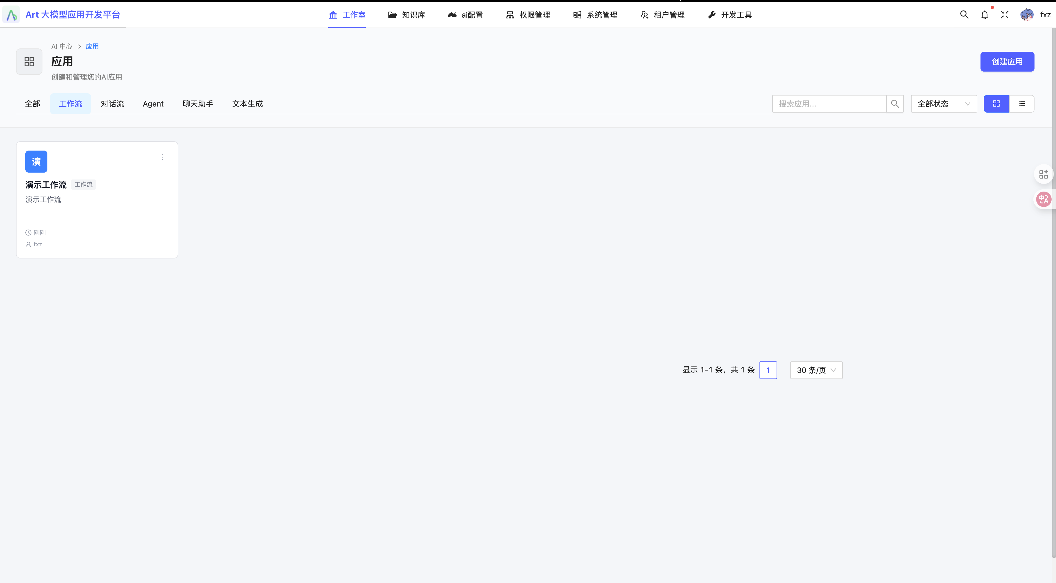Click the search magnifier icon in header
The height and width of the screenshot is (583, 1056).
point(964,15)
